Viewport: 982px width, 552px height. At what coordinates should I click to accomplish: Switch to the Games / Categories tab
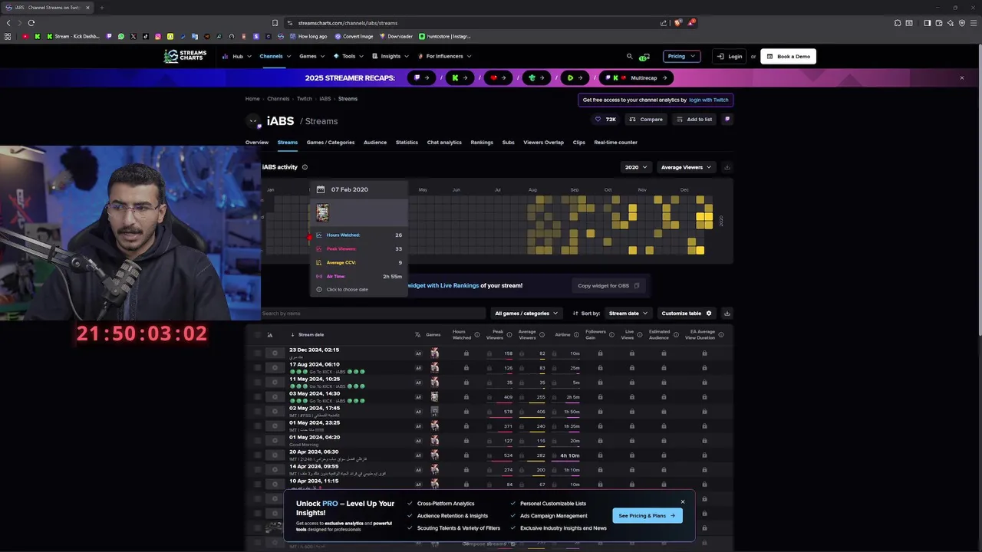pos(331,143)
